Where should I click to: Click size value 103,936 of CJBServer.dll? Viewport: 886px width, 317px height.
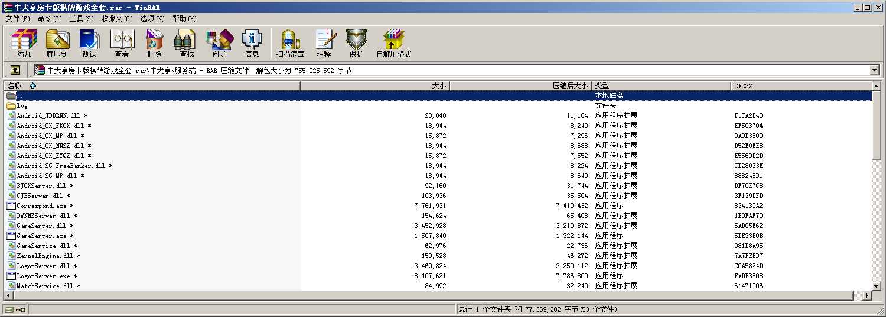click(434, 196)
